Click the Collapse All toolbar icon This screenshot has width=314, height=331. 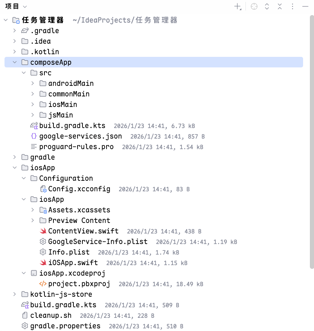pyautogui.click(x=280, y=6)
